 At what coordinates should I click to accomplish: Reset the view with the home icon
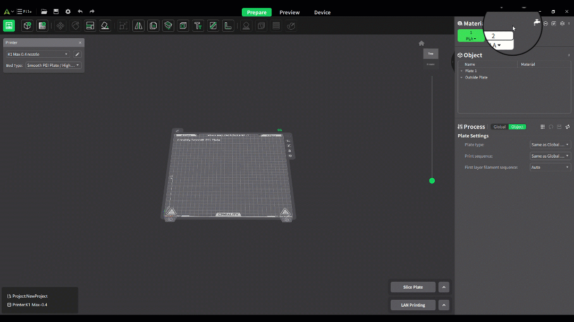click(x=421, y=43)
